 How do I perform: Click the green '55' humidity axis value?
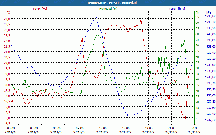pos(197,62)
